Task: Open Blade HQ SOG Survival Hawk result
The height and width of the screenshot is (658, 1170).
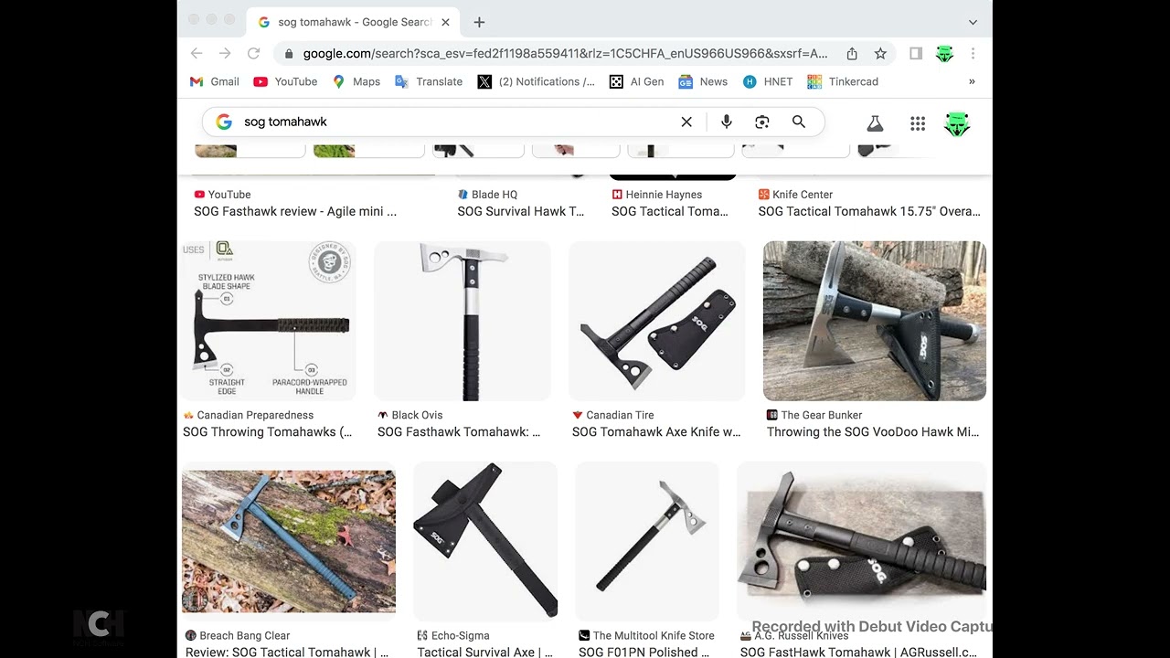Action: (520, 211)
